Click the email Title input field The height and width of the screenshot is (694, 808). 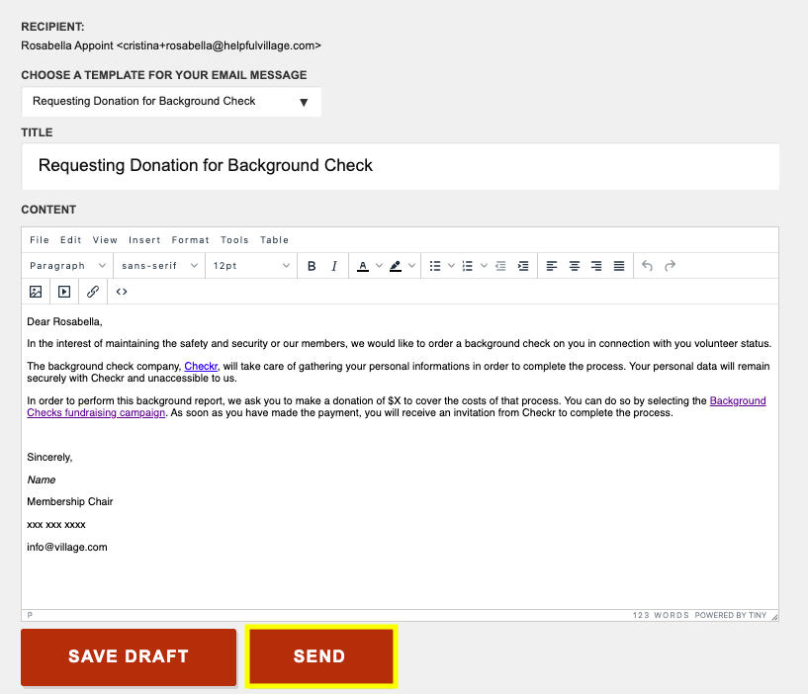point(400,166)
